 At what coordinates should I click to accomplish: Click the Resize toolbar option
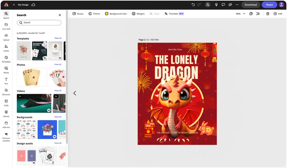click(78, 14)
